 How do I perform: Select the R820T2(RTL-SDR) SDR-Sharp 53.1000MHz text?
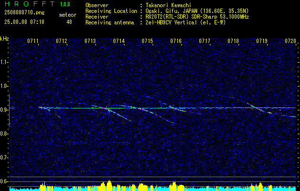(x=197, y=17)
